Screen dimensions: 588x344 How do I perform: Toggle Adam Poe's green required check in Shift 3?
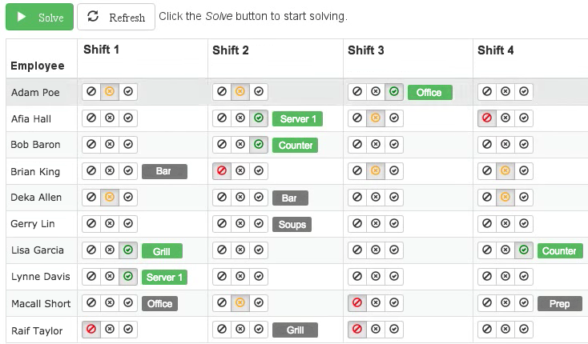[394, 92]
